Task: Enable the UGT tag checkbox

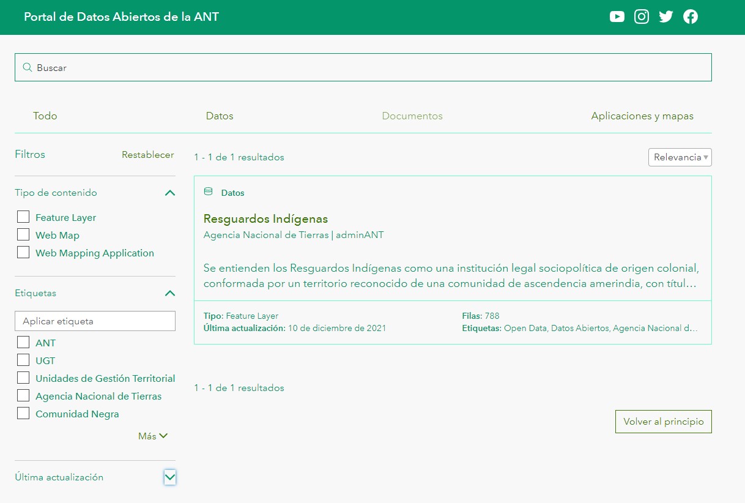Action: 23,360
